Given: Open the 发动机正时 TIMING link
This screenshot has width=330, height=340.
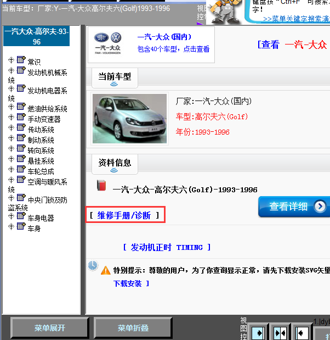Looking at the screenshot, I should click(x=167, y=247).
